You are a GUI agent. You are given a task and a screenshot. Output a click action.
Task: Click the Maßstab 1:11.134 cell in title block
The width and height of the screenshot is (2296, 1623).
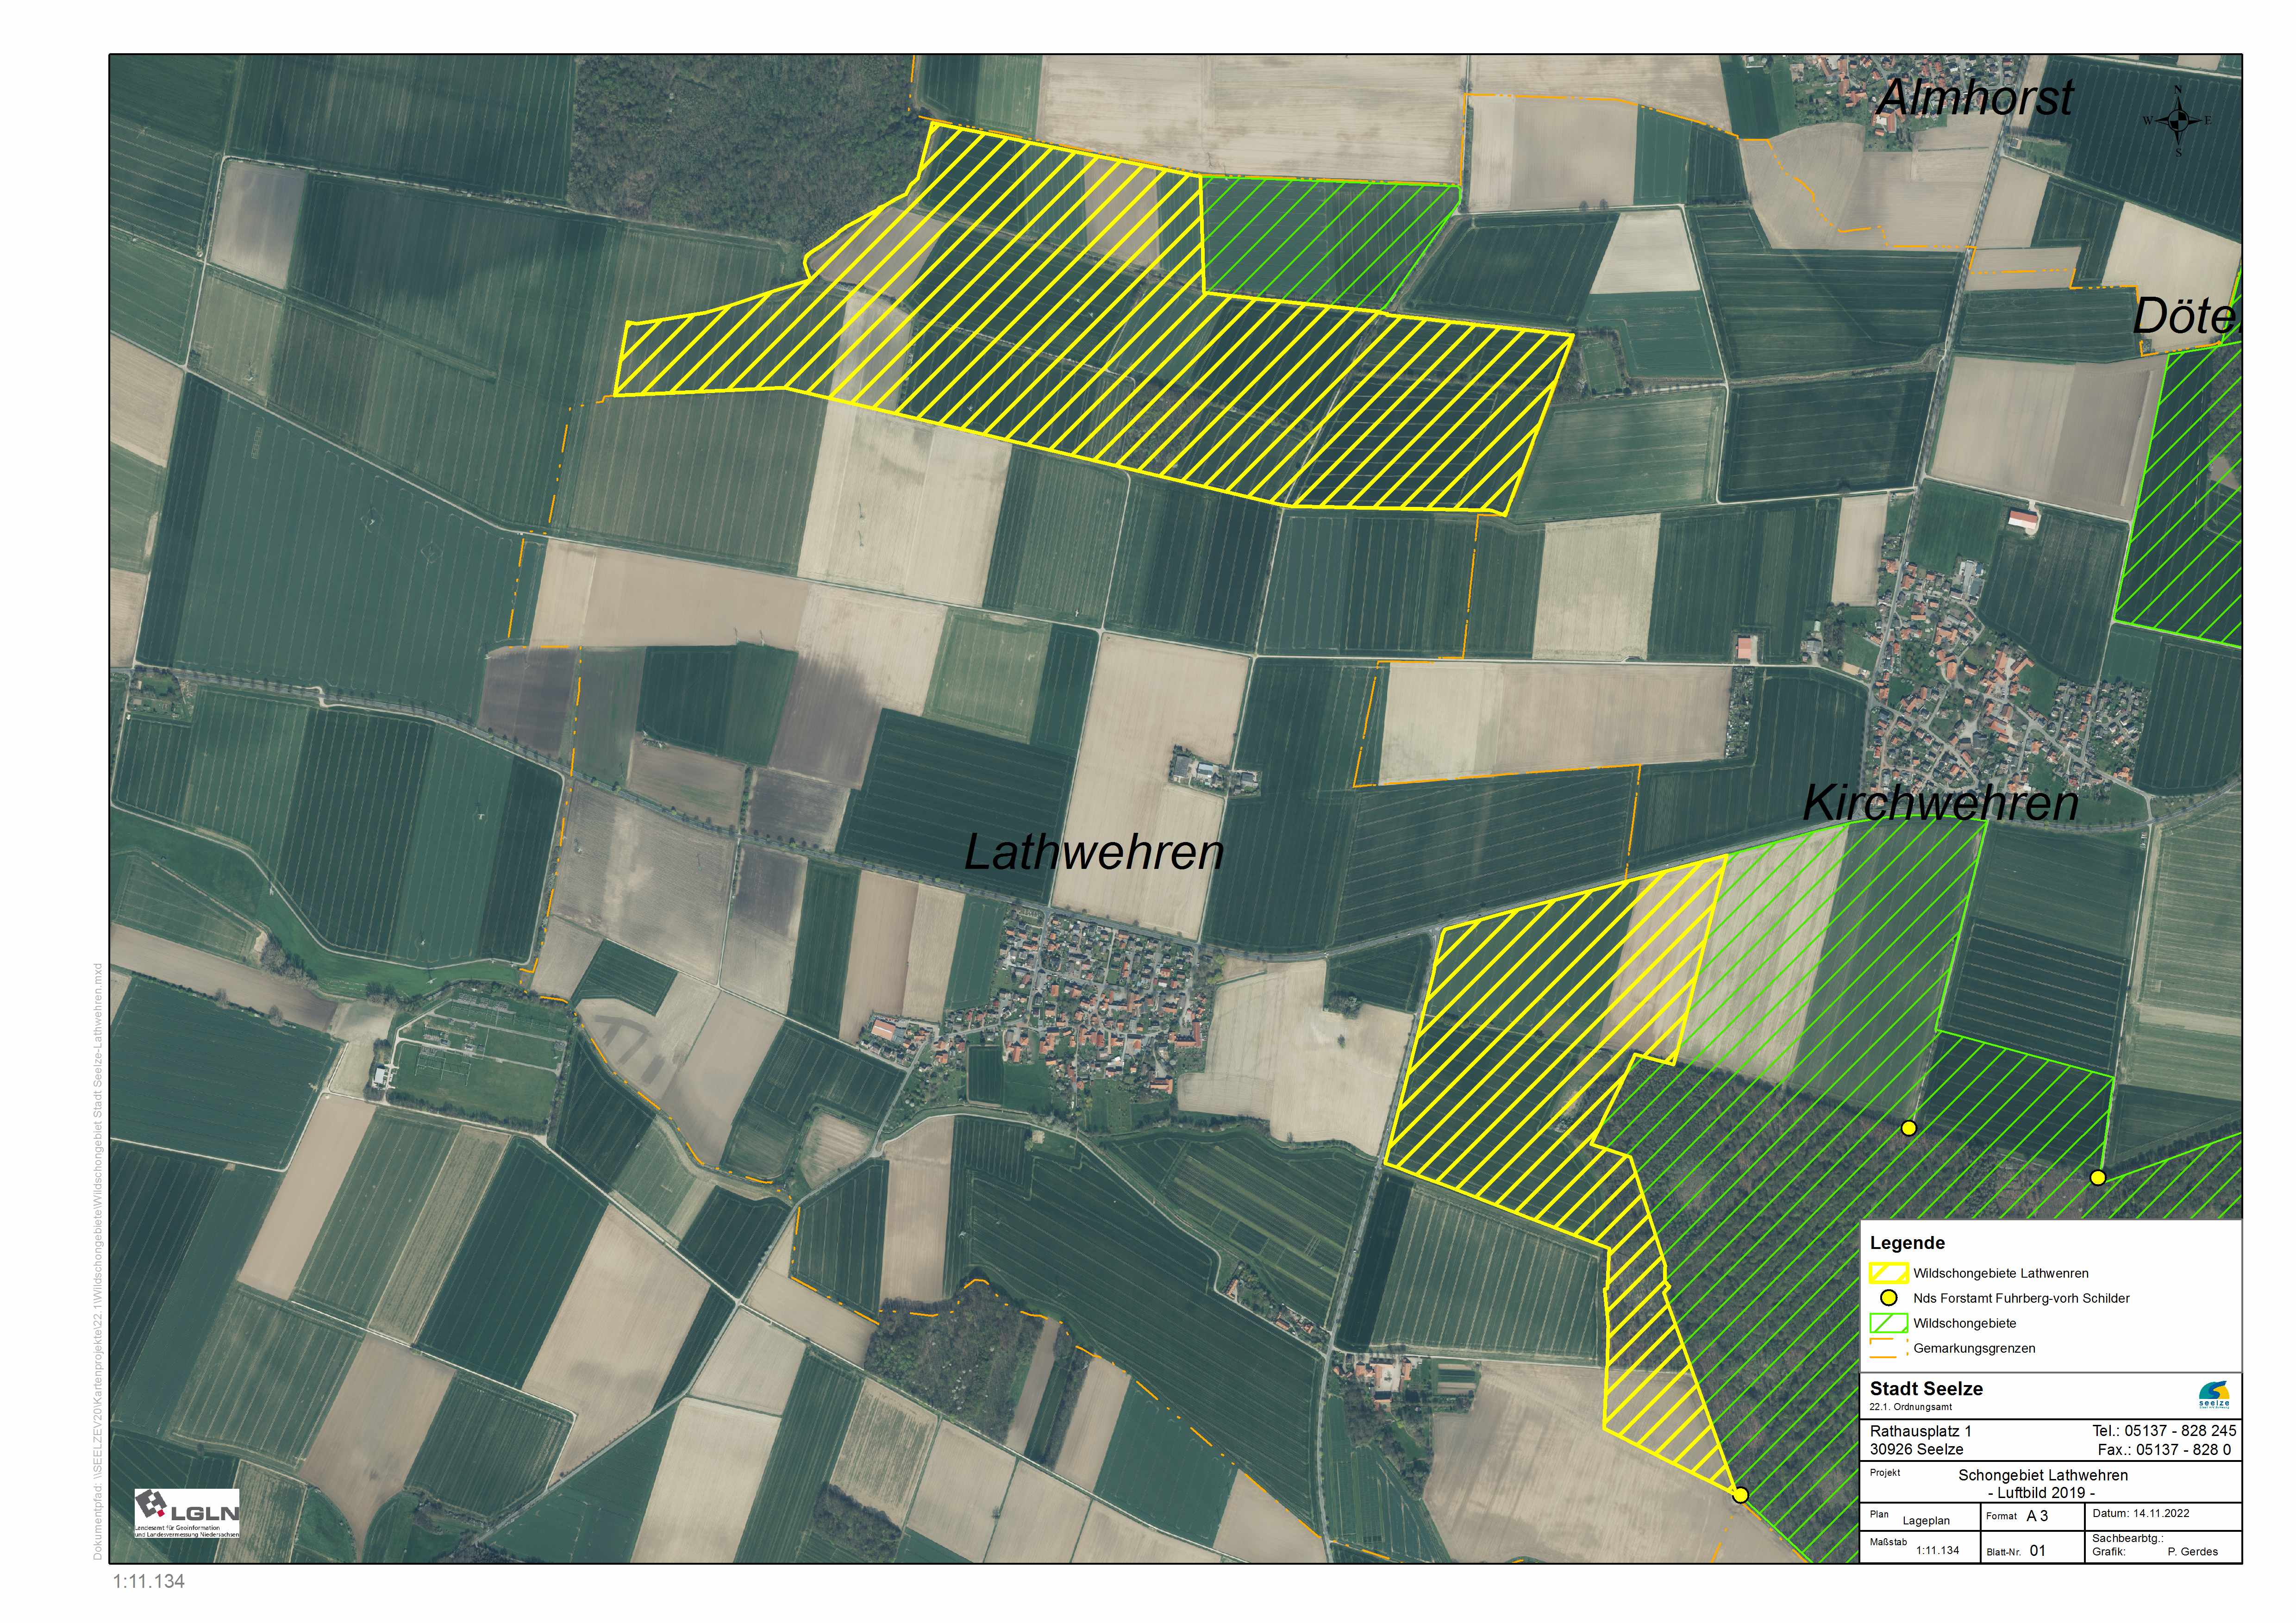click(1937, 1550)
